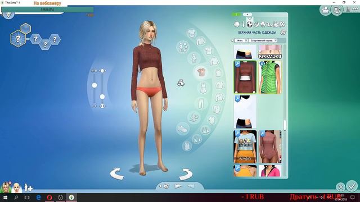Choose the first trait question-mark hexagon
Screen dimensions: 360x202
click(x=35, y=39)
